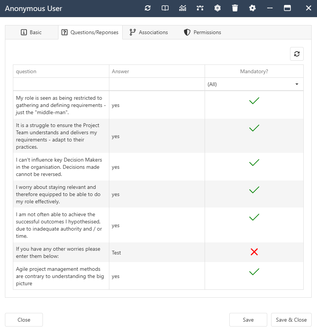Select the analytics chart icon in the title bar

coord(183,8)
